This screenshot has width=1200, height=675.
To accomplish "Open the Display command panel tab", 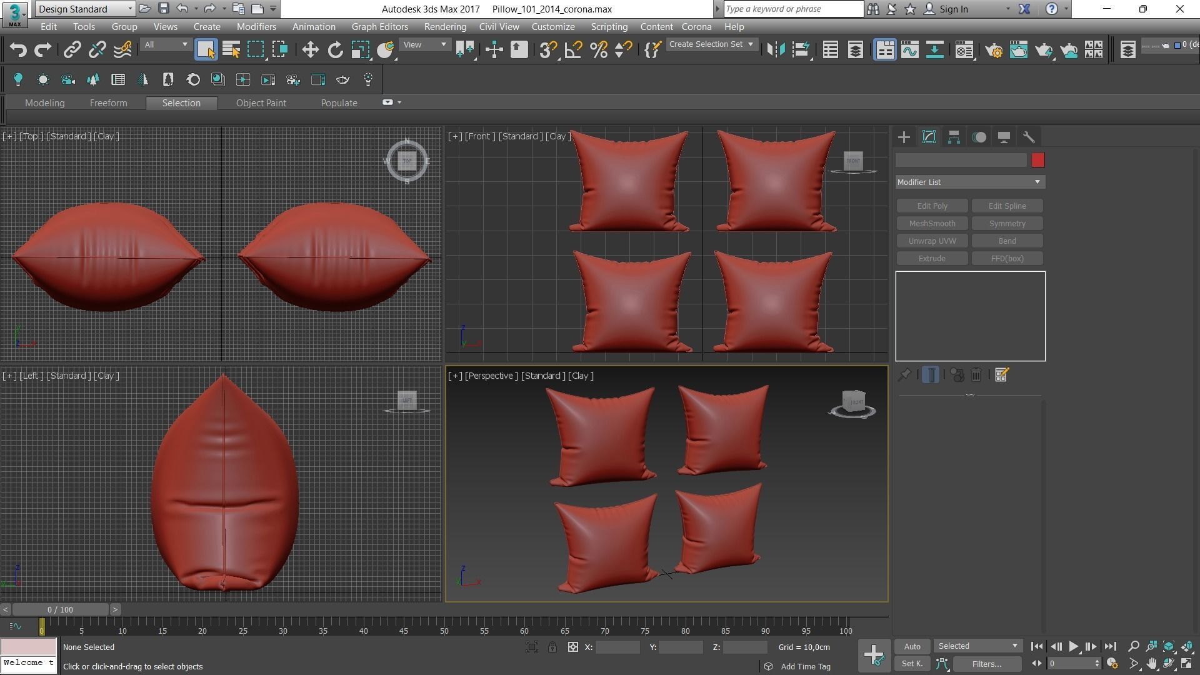I will (1004, 137).
